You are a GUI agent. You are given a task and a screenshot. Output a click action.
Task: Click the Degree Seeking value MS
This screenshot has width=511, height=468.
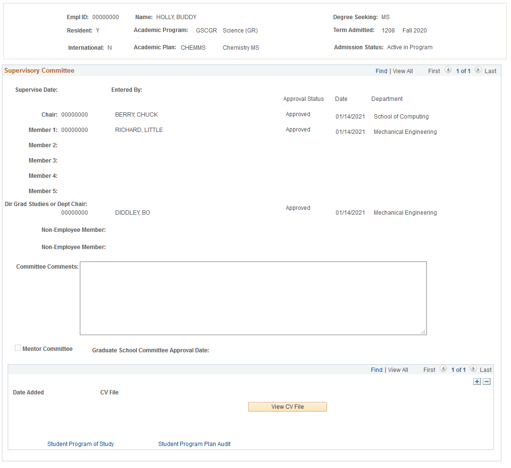386,17
